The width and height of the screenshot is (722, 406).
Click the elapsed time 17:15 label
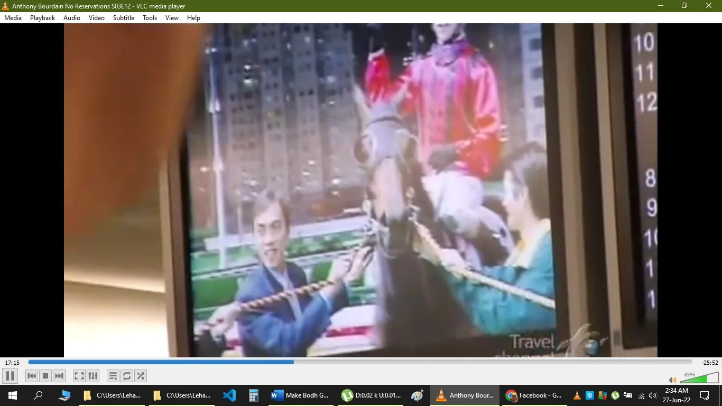click(x=12, y=363)
